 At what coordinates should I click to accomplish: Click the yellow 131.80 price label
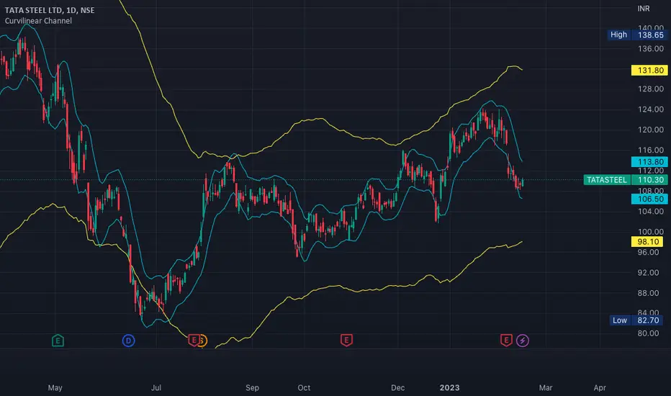click(x=649, y=71)
